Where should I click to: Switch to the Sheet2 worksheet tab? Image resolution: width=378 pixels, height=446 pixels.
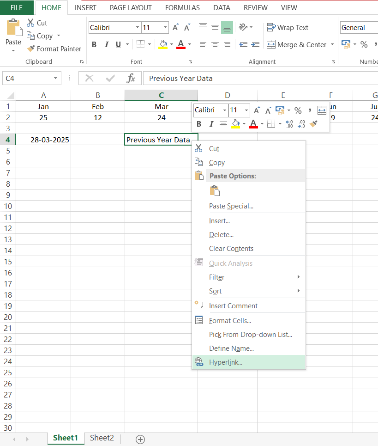click(x=102, y=438)
